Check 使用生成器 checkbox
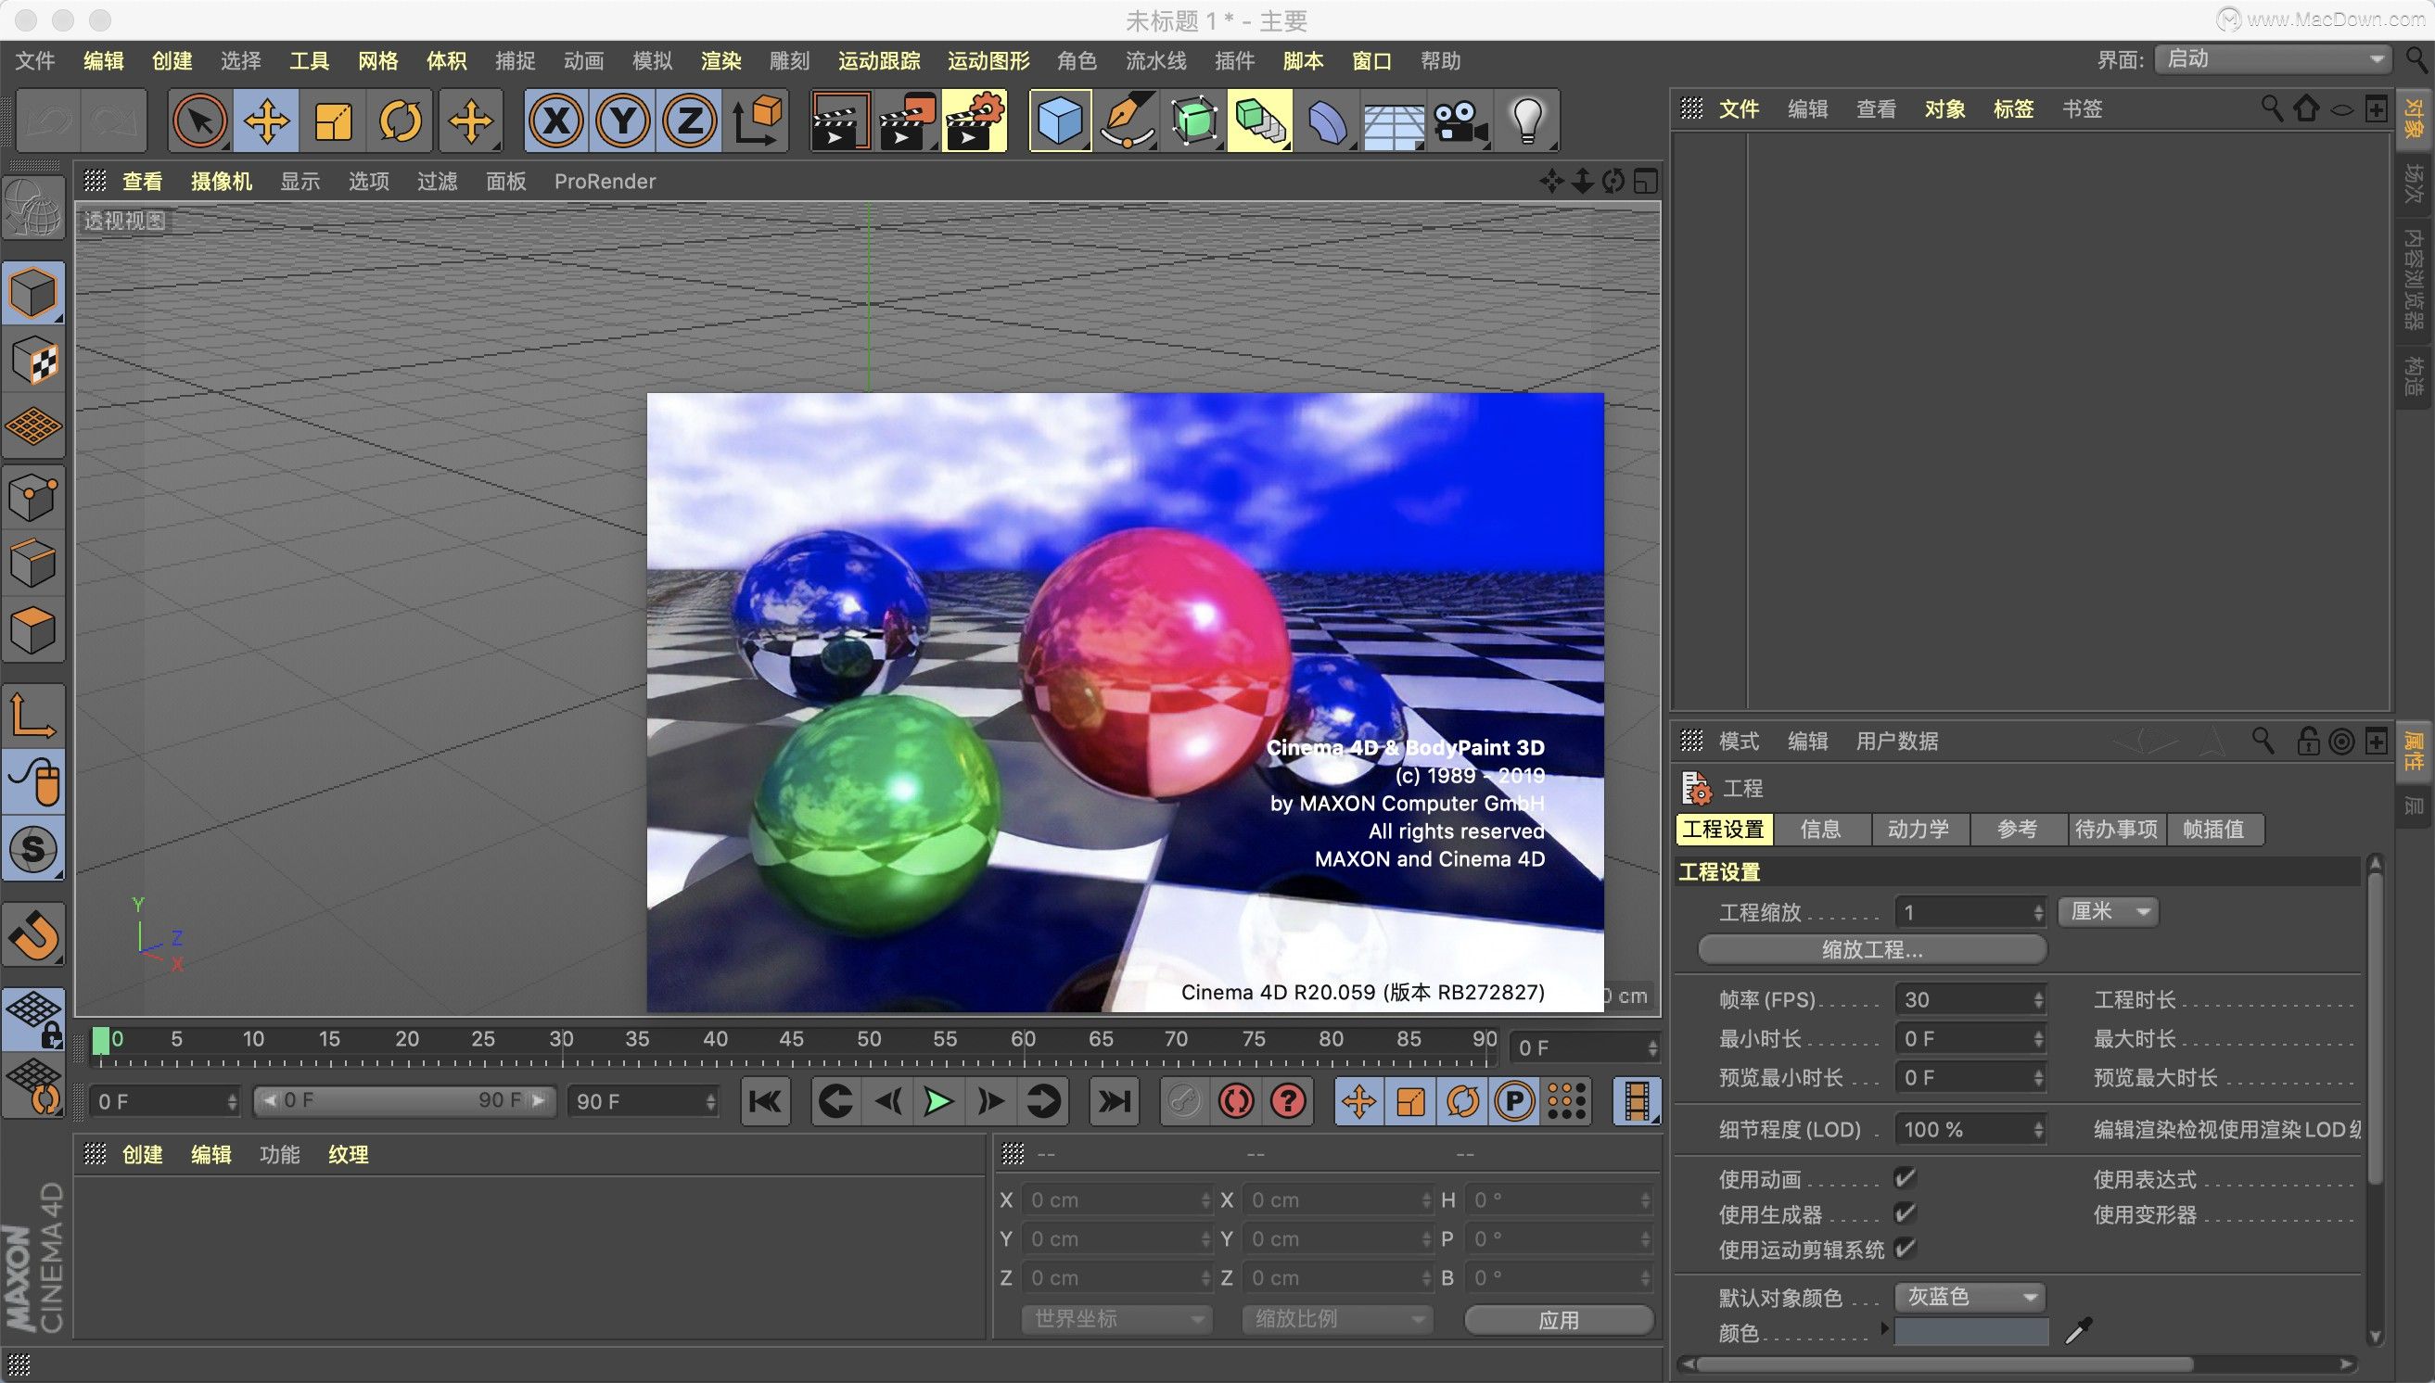Screen dimensions: 2435x1383 (x=1904, y=1214)
